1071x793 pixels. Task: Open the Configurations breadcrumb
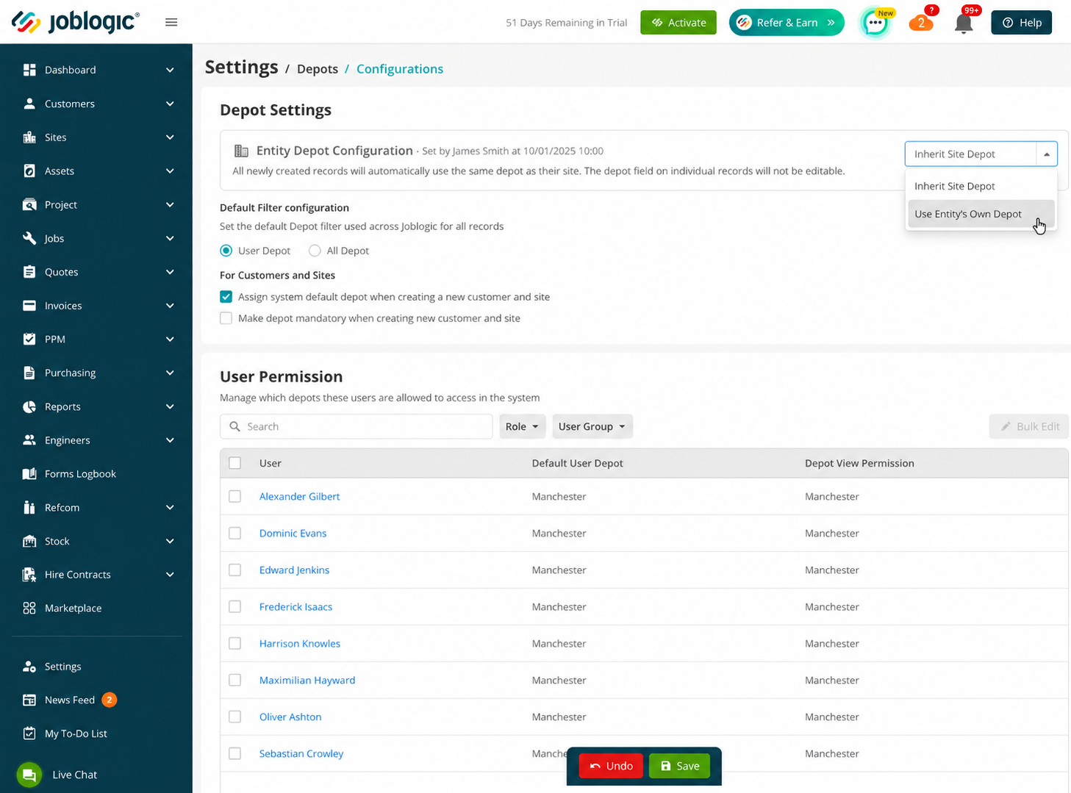[x=400, y=69]
